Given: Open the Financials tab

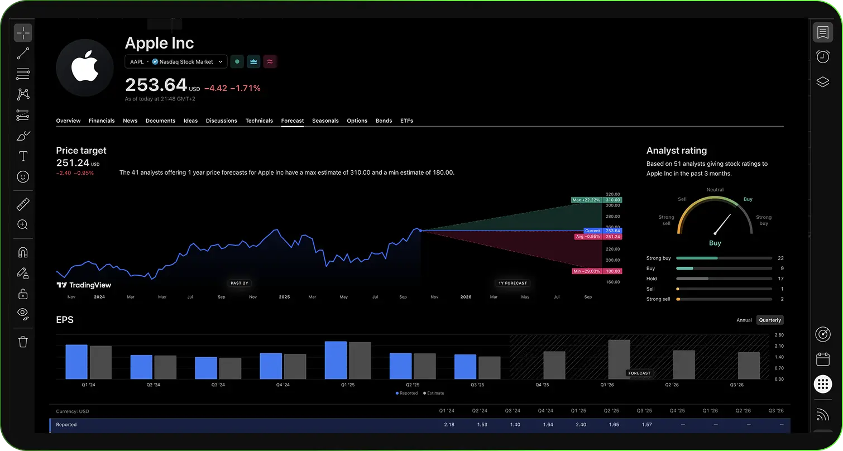Looking at the screenshot, I should [102, 121].
